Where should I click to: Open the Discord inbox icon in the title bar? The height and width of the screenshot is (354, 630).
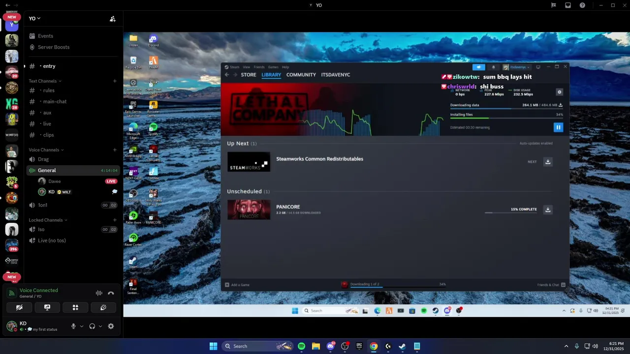(568, 5)
